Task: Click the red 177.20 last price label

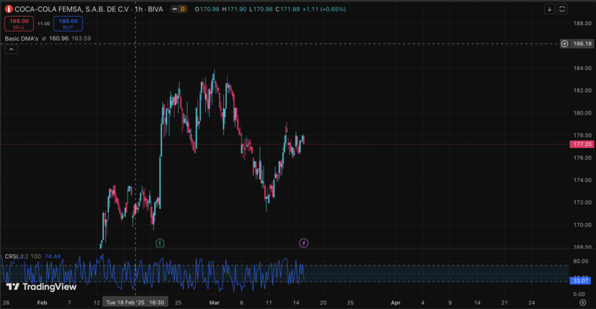Action: pos(582,144)
